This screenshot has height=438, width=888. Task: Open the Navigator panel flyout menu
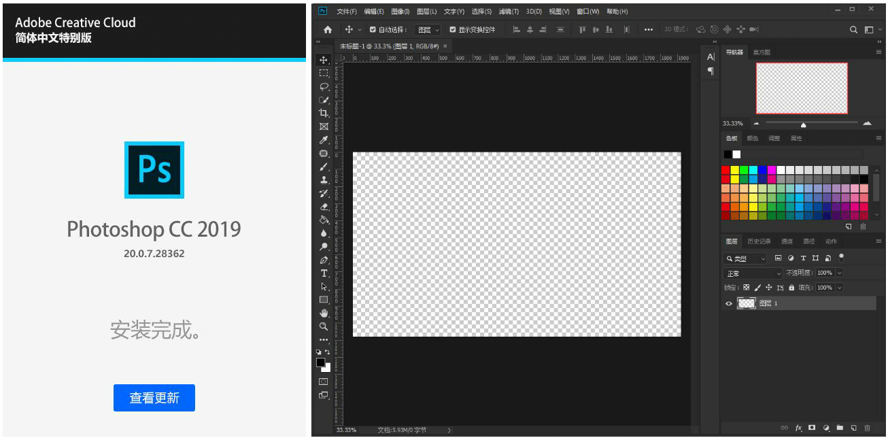[878, 52]
